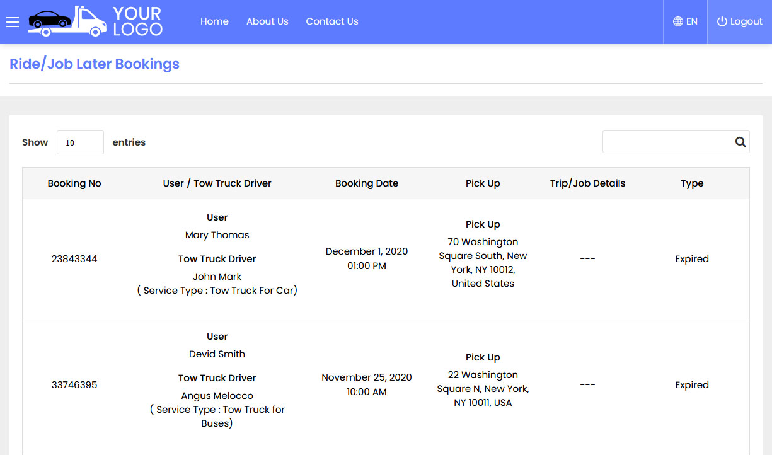The width and height of the screenshot is (772, 455).
Task: Click the Pick Up column header
Action: [x=483, y=183]
